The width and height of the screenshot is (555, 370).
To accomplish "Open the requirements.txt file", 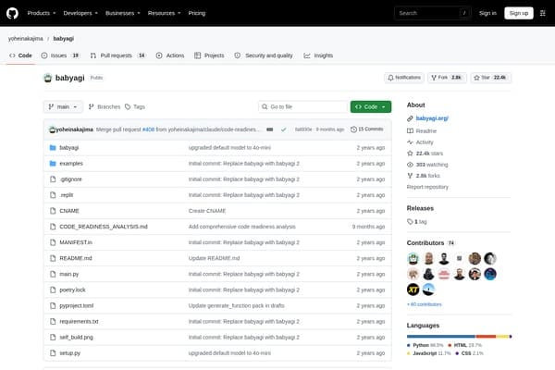I will click(79, 322).
